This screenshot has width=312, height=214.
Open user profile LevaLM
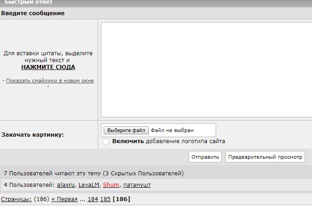pyautogui.click(x=89, y=185)
